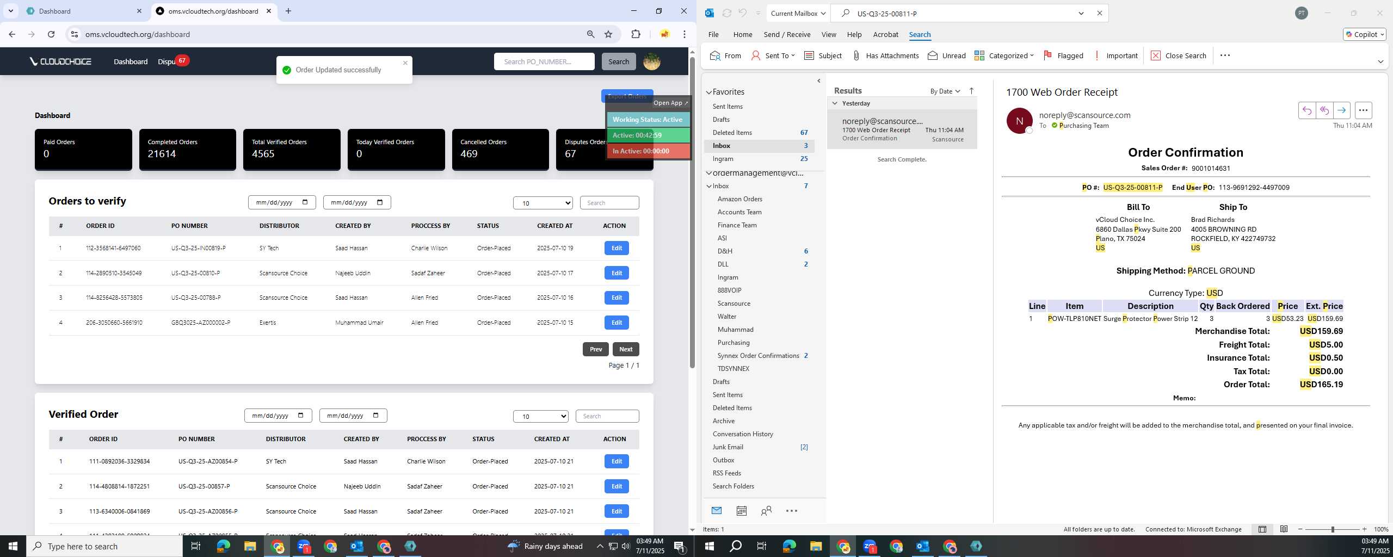Click Outlook zoom in plus button
Screen dimensions: 1393x557
coord(1364,529)
